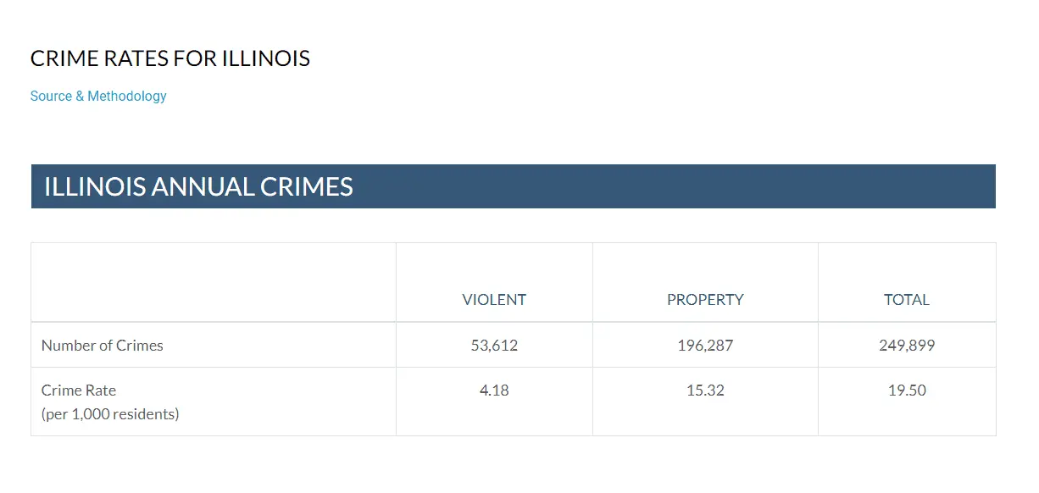
Task: Click the word Methodology in the source link
Action: coord(127,96)
